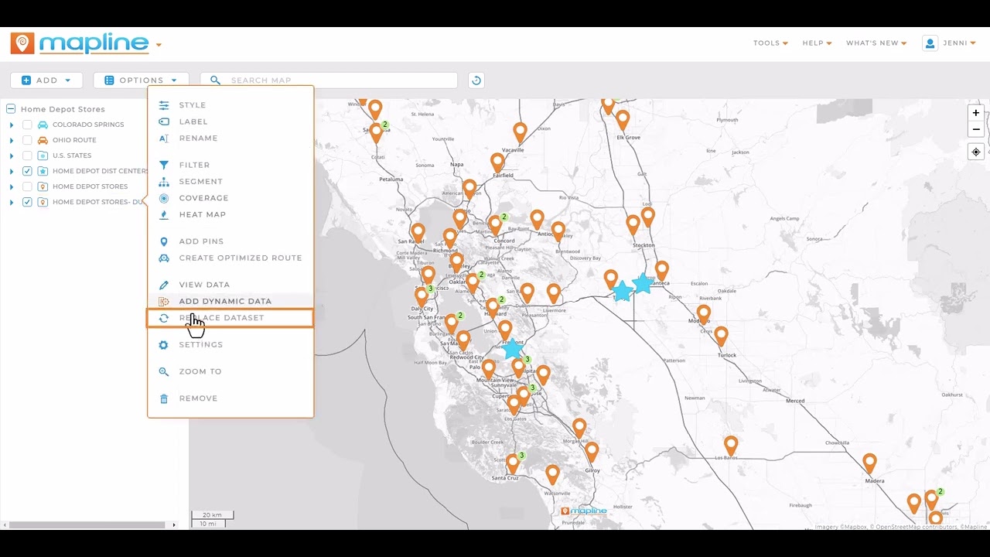Click the blue star marker near Fremont
Screen dimensions: 990x557
[x=513, y=349]
